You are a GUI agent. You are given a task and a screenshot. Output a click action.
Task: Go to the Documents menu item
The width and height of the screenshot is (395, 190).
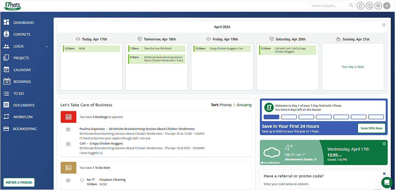coord(24,105)
